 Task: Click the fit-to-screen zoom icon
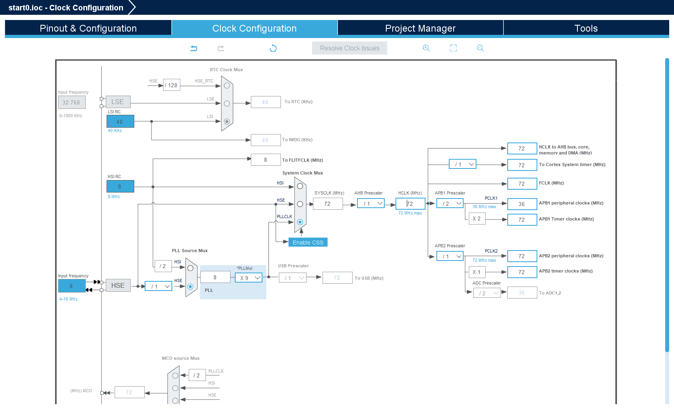(453, 48)
